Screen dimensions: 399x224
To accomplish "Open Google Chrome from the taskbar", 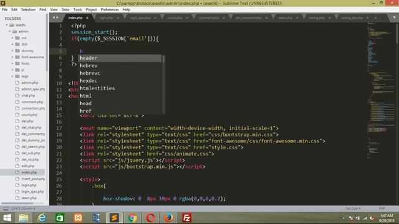I will click(x=132, y=218).
